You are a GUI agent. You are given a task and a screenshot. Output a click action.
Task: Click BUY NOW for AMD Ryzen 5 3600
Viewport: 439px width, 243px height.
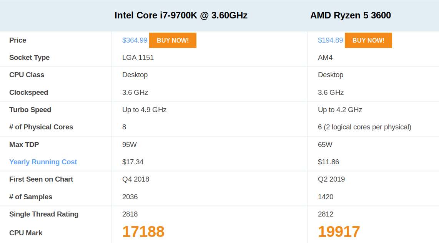[368, 40]
